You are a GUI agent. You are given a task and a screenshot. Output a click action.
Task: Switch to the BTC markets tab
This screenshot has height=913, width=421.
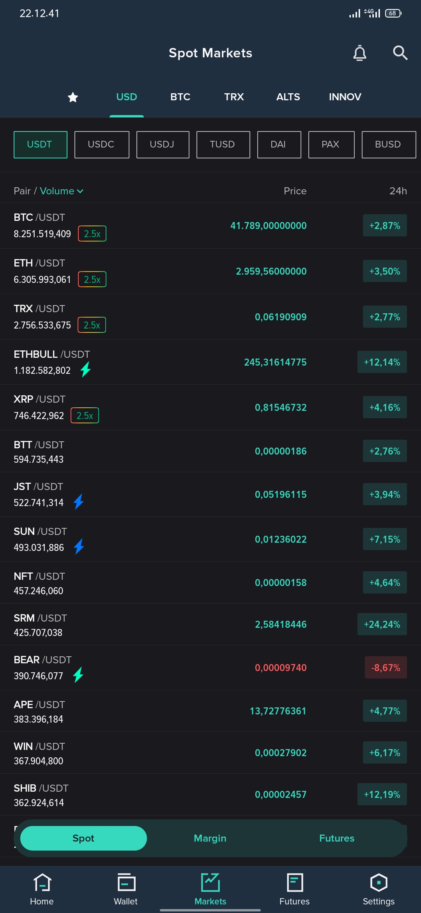(x=180, y=97)
